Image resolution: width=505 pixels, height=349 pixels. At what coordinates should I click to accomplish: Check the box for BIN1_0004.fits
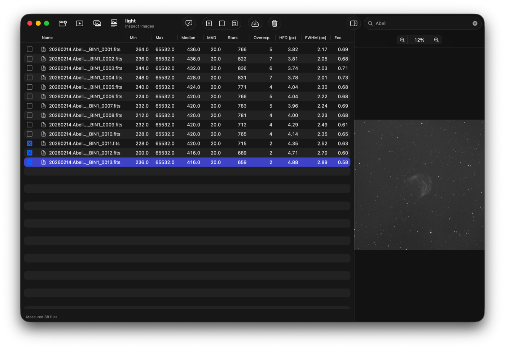click(30, 77)
